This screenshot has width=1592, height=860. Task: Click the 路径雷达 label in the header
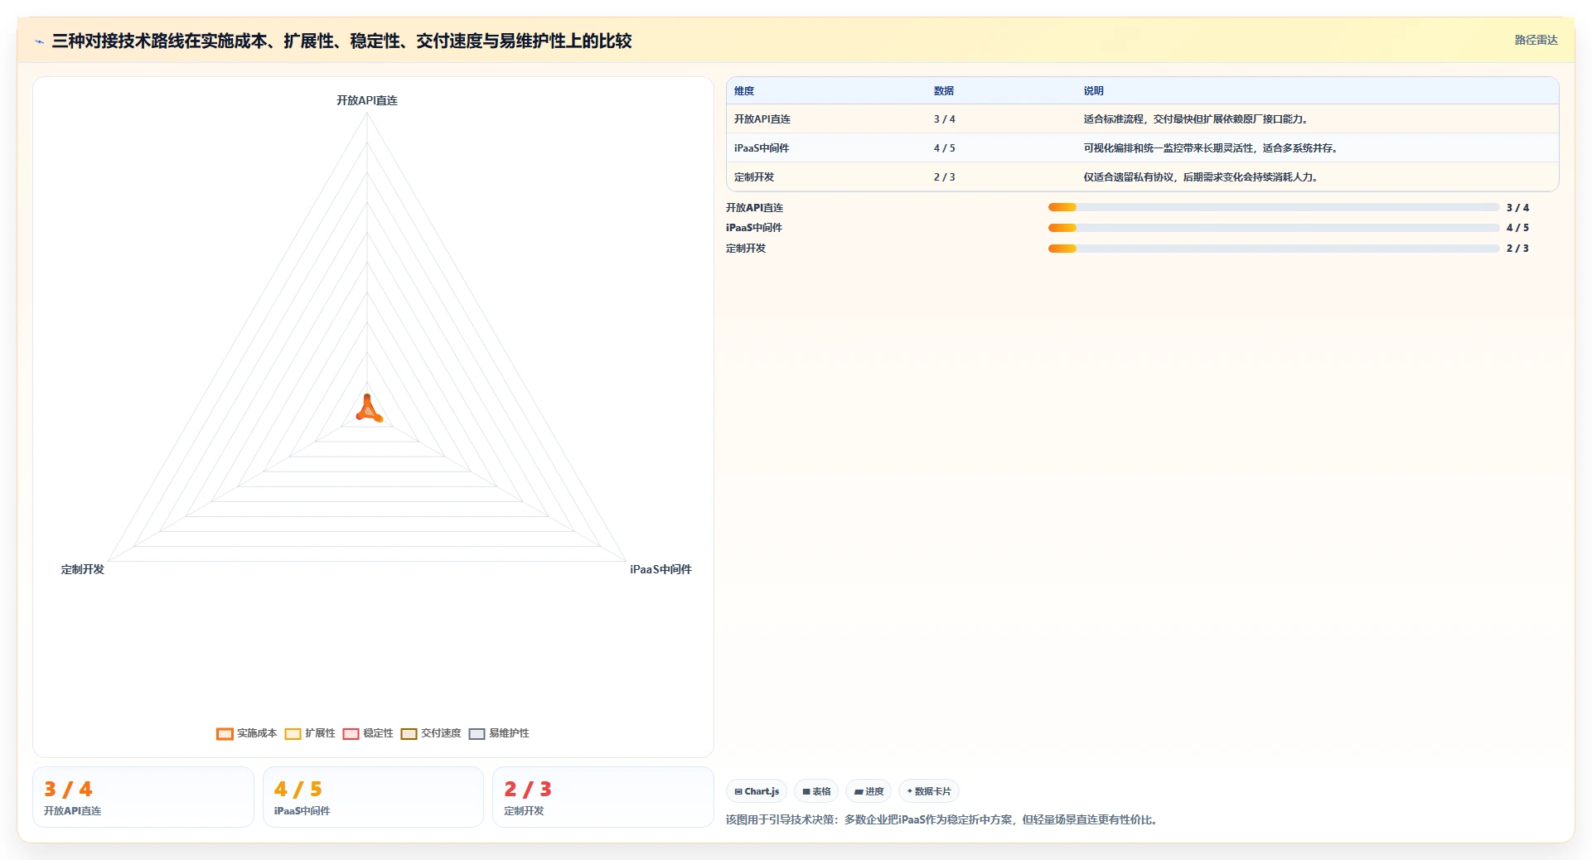pos(1536,40)
